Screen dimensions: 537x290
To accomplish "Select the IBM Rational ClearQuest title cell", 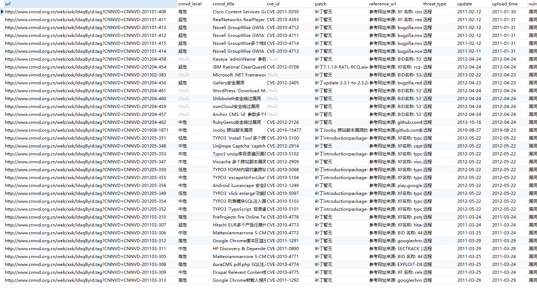I will coord(239,67).
